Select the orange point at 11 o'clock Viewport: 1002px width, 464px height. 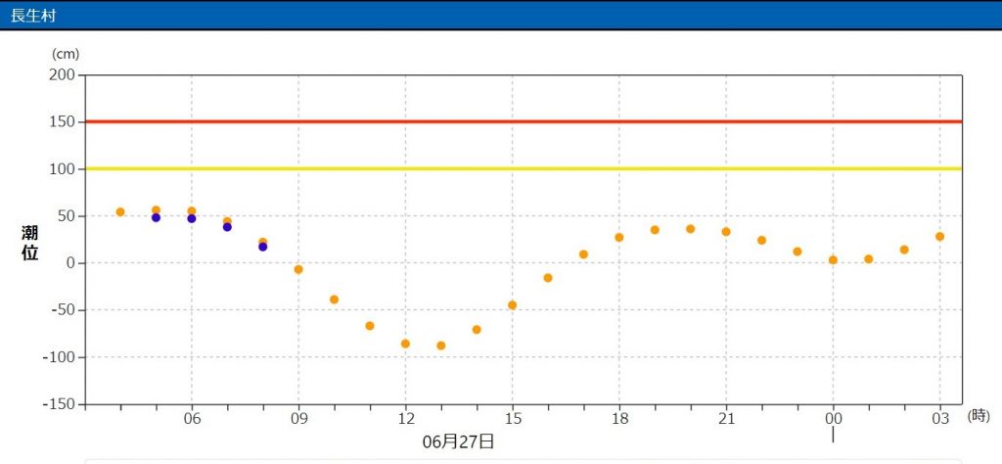click(x=370, y=326)
